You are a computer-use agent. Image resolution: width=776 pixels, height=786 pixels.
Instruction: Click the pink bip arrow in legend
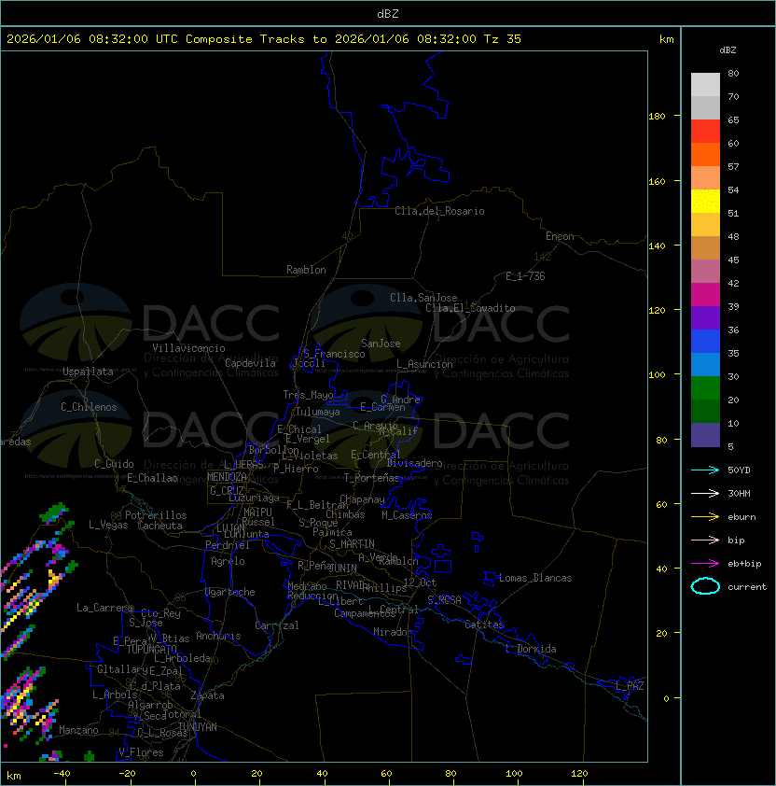(705, 540)
